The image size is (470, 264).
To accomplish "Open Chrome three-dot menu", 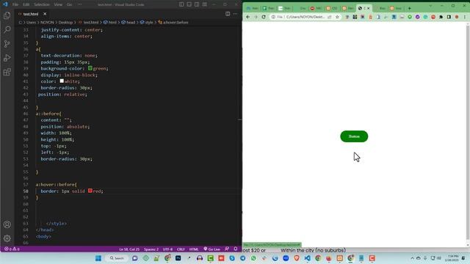I will 465,17.
